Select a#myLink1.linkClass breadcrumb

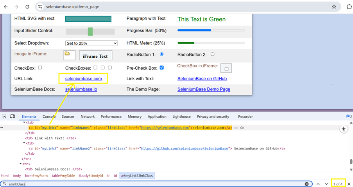coord(137,176)
